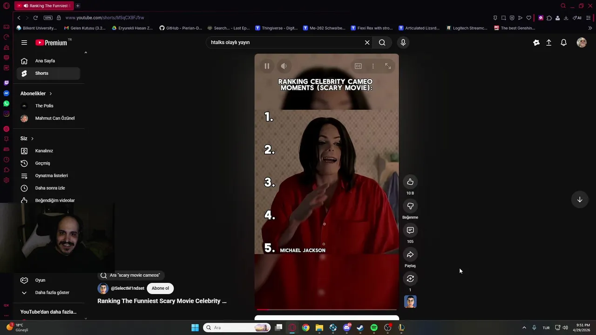596x335 pixels.
Task: Expand the Siz section
Action: tap(27, 139)
